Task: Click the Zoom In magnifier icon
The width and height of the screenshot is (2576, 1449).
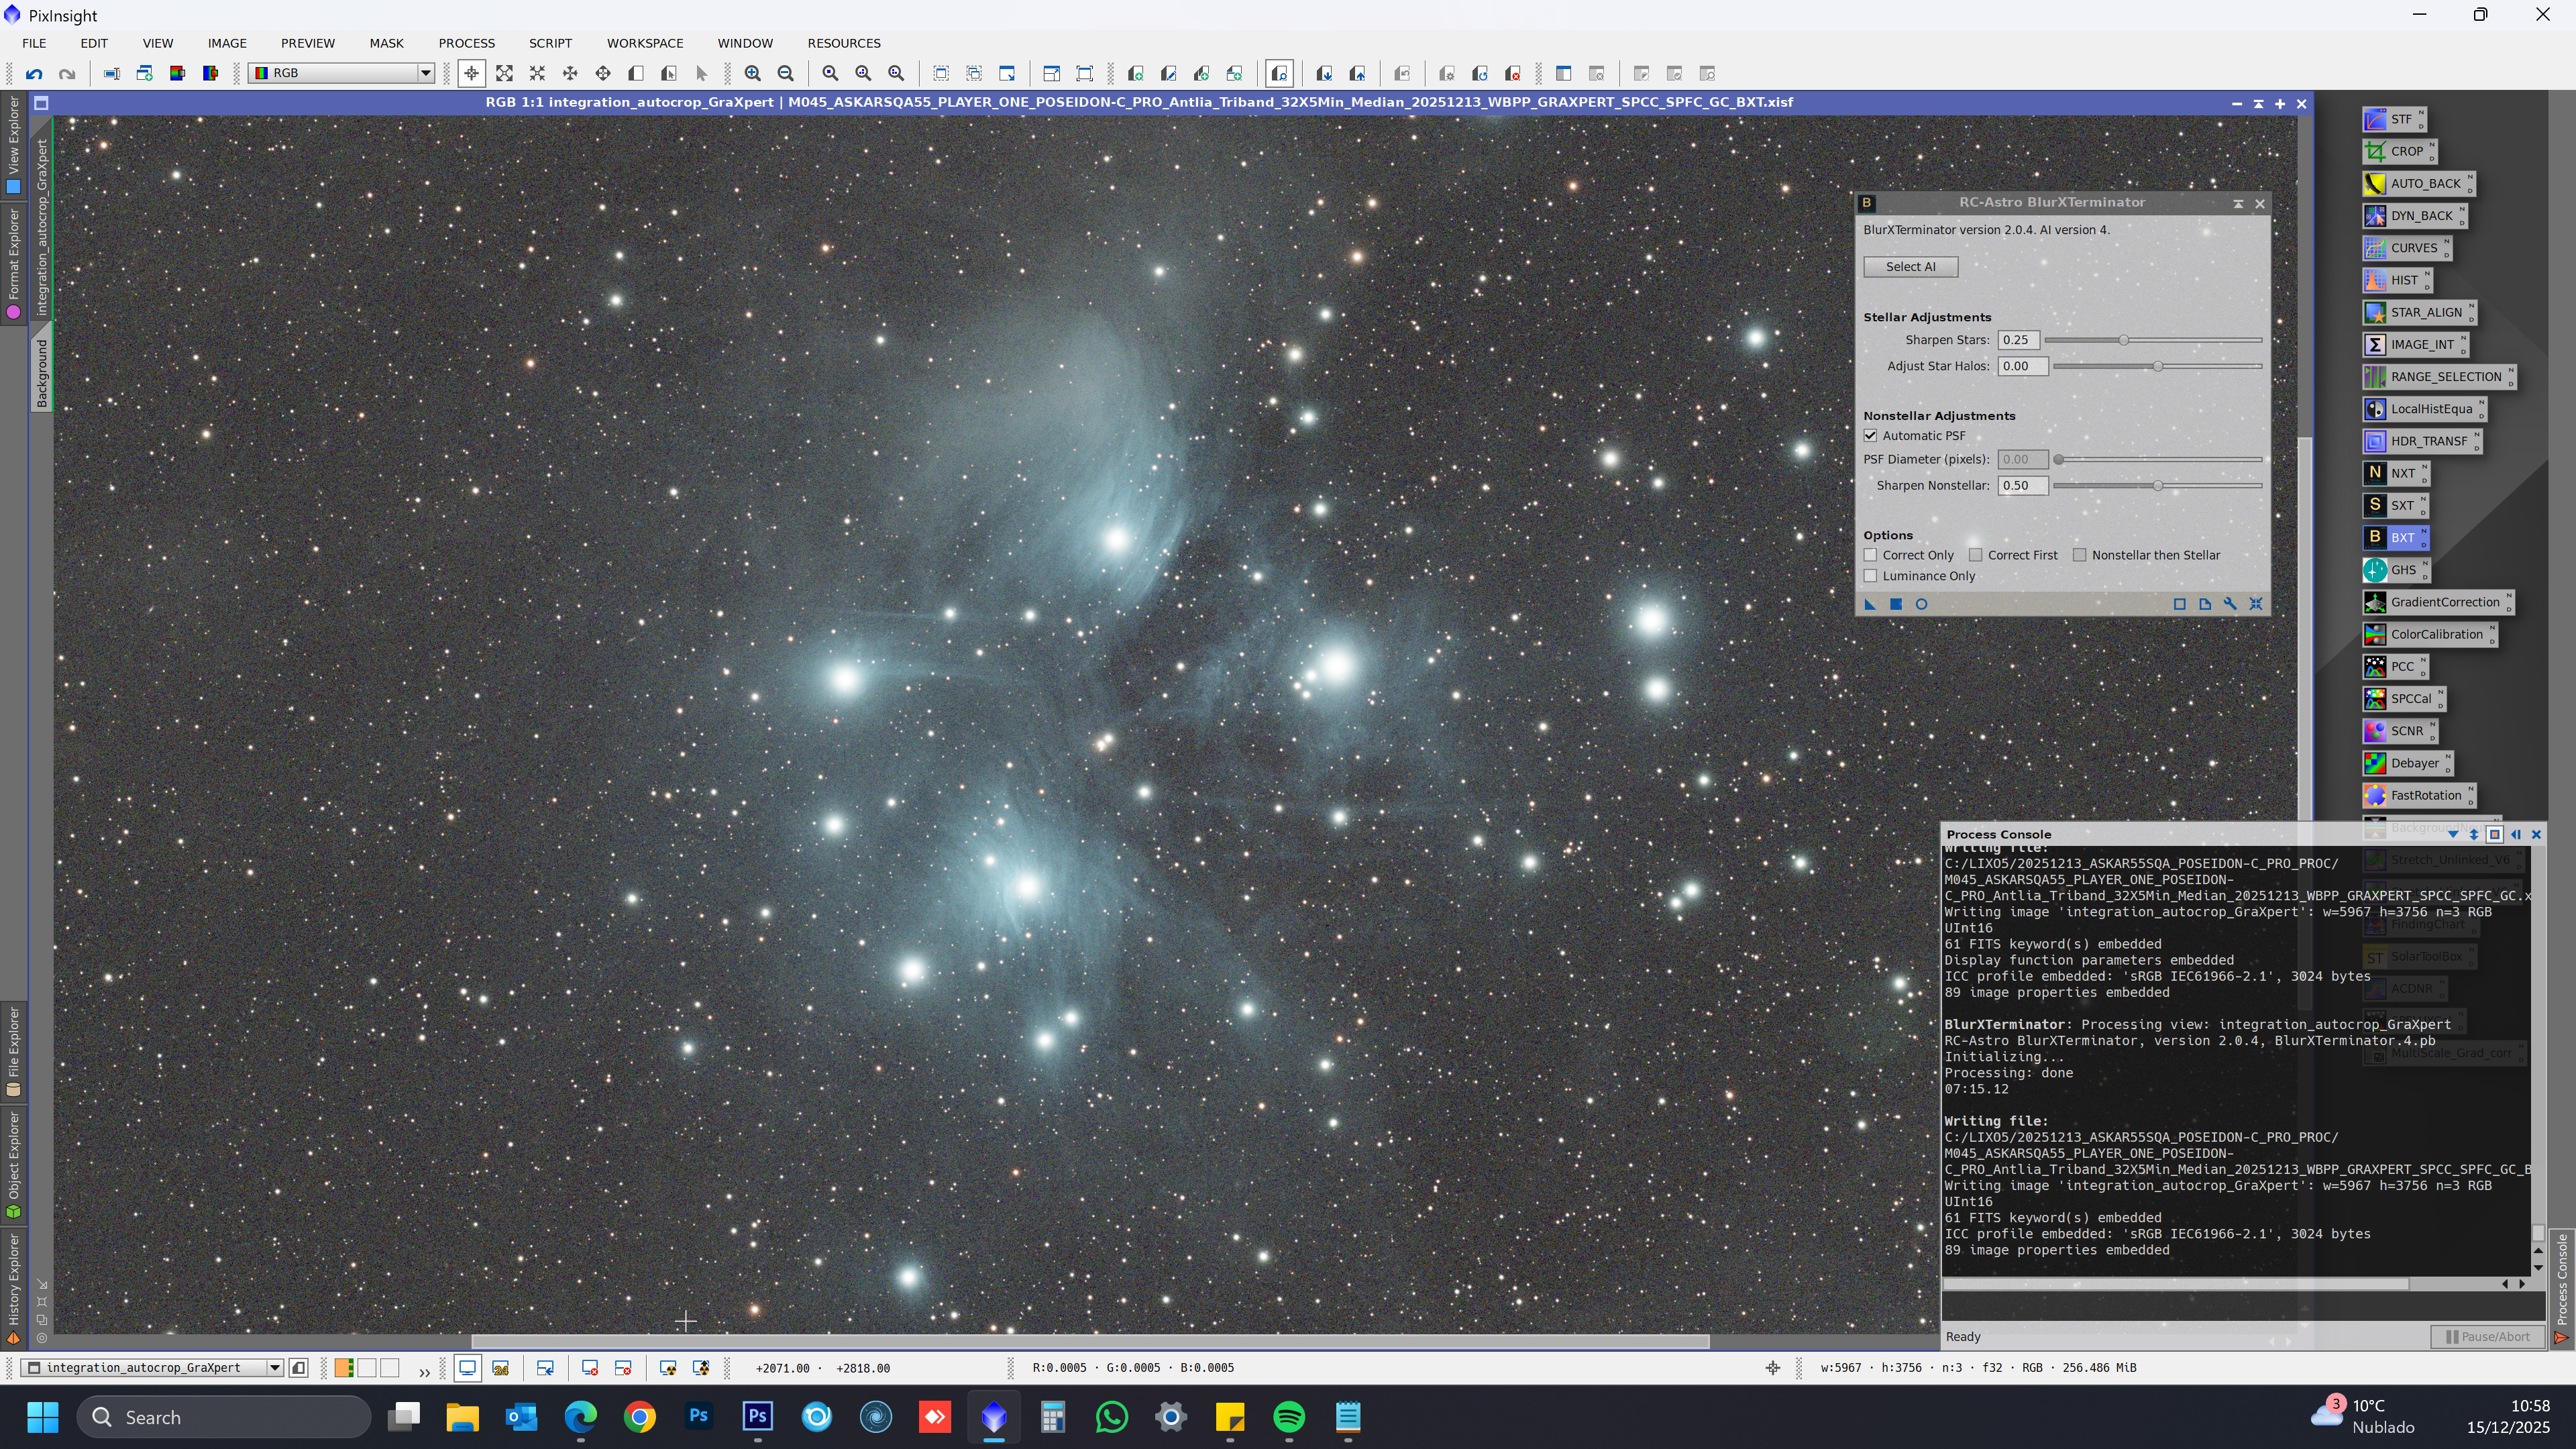Action: pos(753,73)
